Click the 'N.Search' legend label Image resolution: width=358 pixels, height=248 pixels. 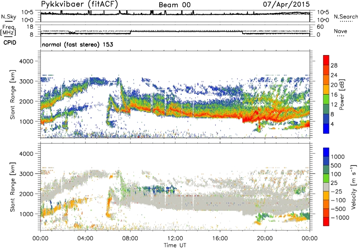(346, 17)
